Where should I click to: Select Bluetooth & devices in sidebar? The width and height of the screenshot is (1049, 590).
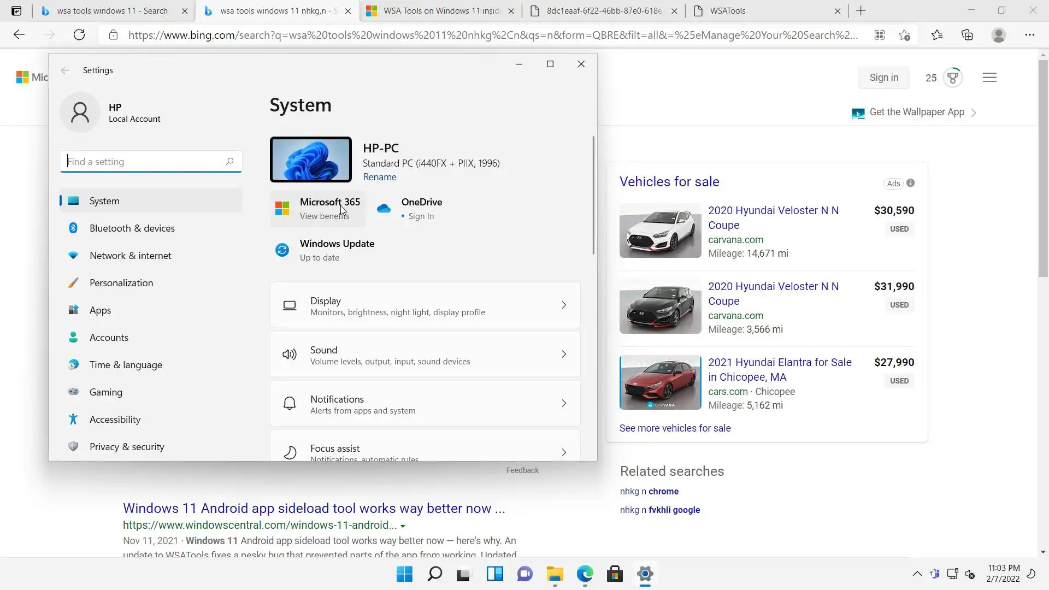click(132, 228)
